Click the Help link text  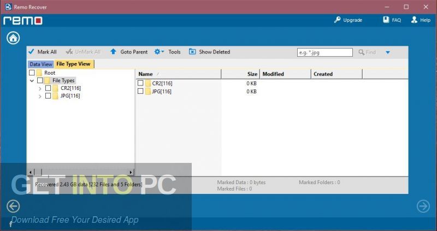(x=425, y=20)
